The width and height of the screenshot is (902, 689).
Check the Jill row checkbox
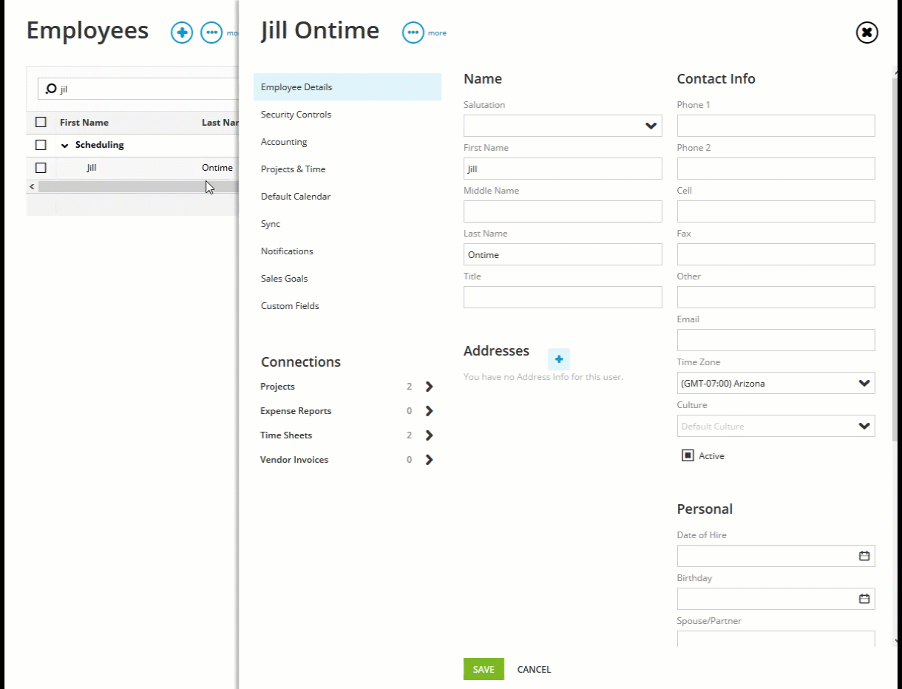coord(41,168)
